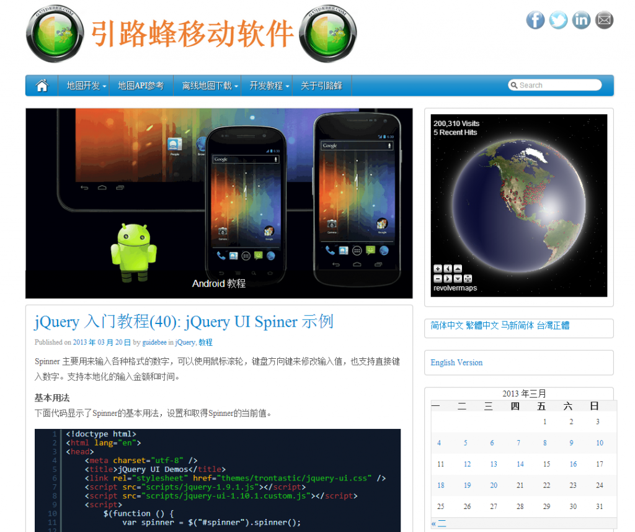Open calendar day 7 posts
The width and height of the screenshot is (635, 532).
coord(518,443)
